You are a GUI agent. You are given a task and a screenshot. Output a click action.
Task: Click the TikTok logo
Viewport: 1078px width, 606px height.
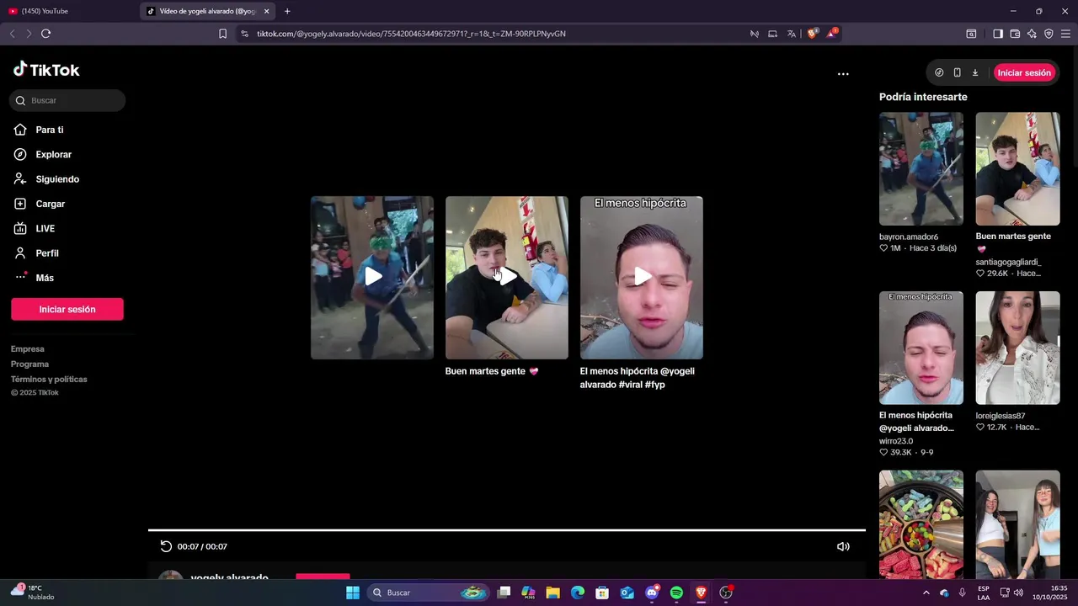[46, 70]
